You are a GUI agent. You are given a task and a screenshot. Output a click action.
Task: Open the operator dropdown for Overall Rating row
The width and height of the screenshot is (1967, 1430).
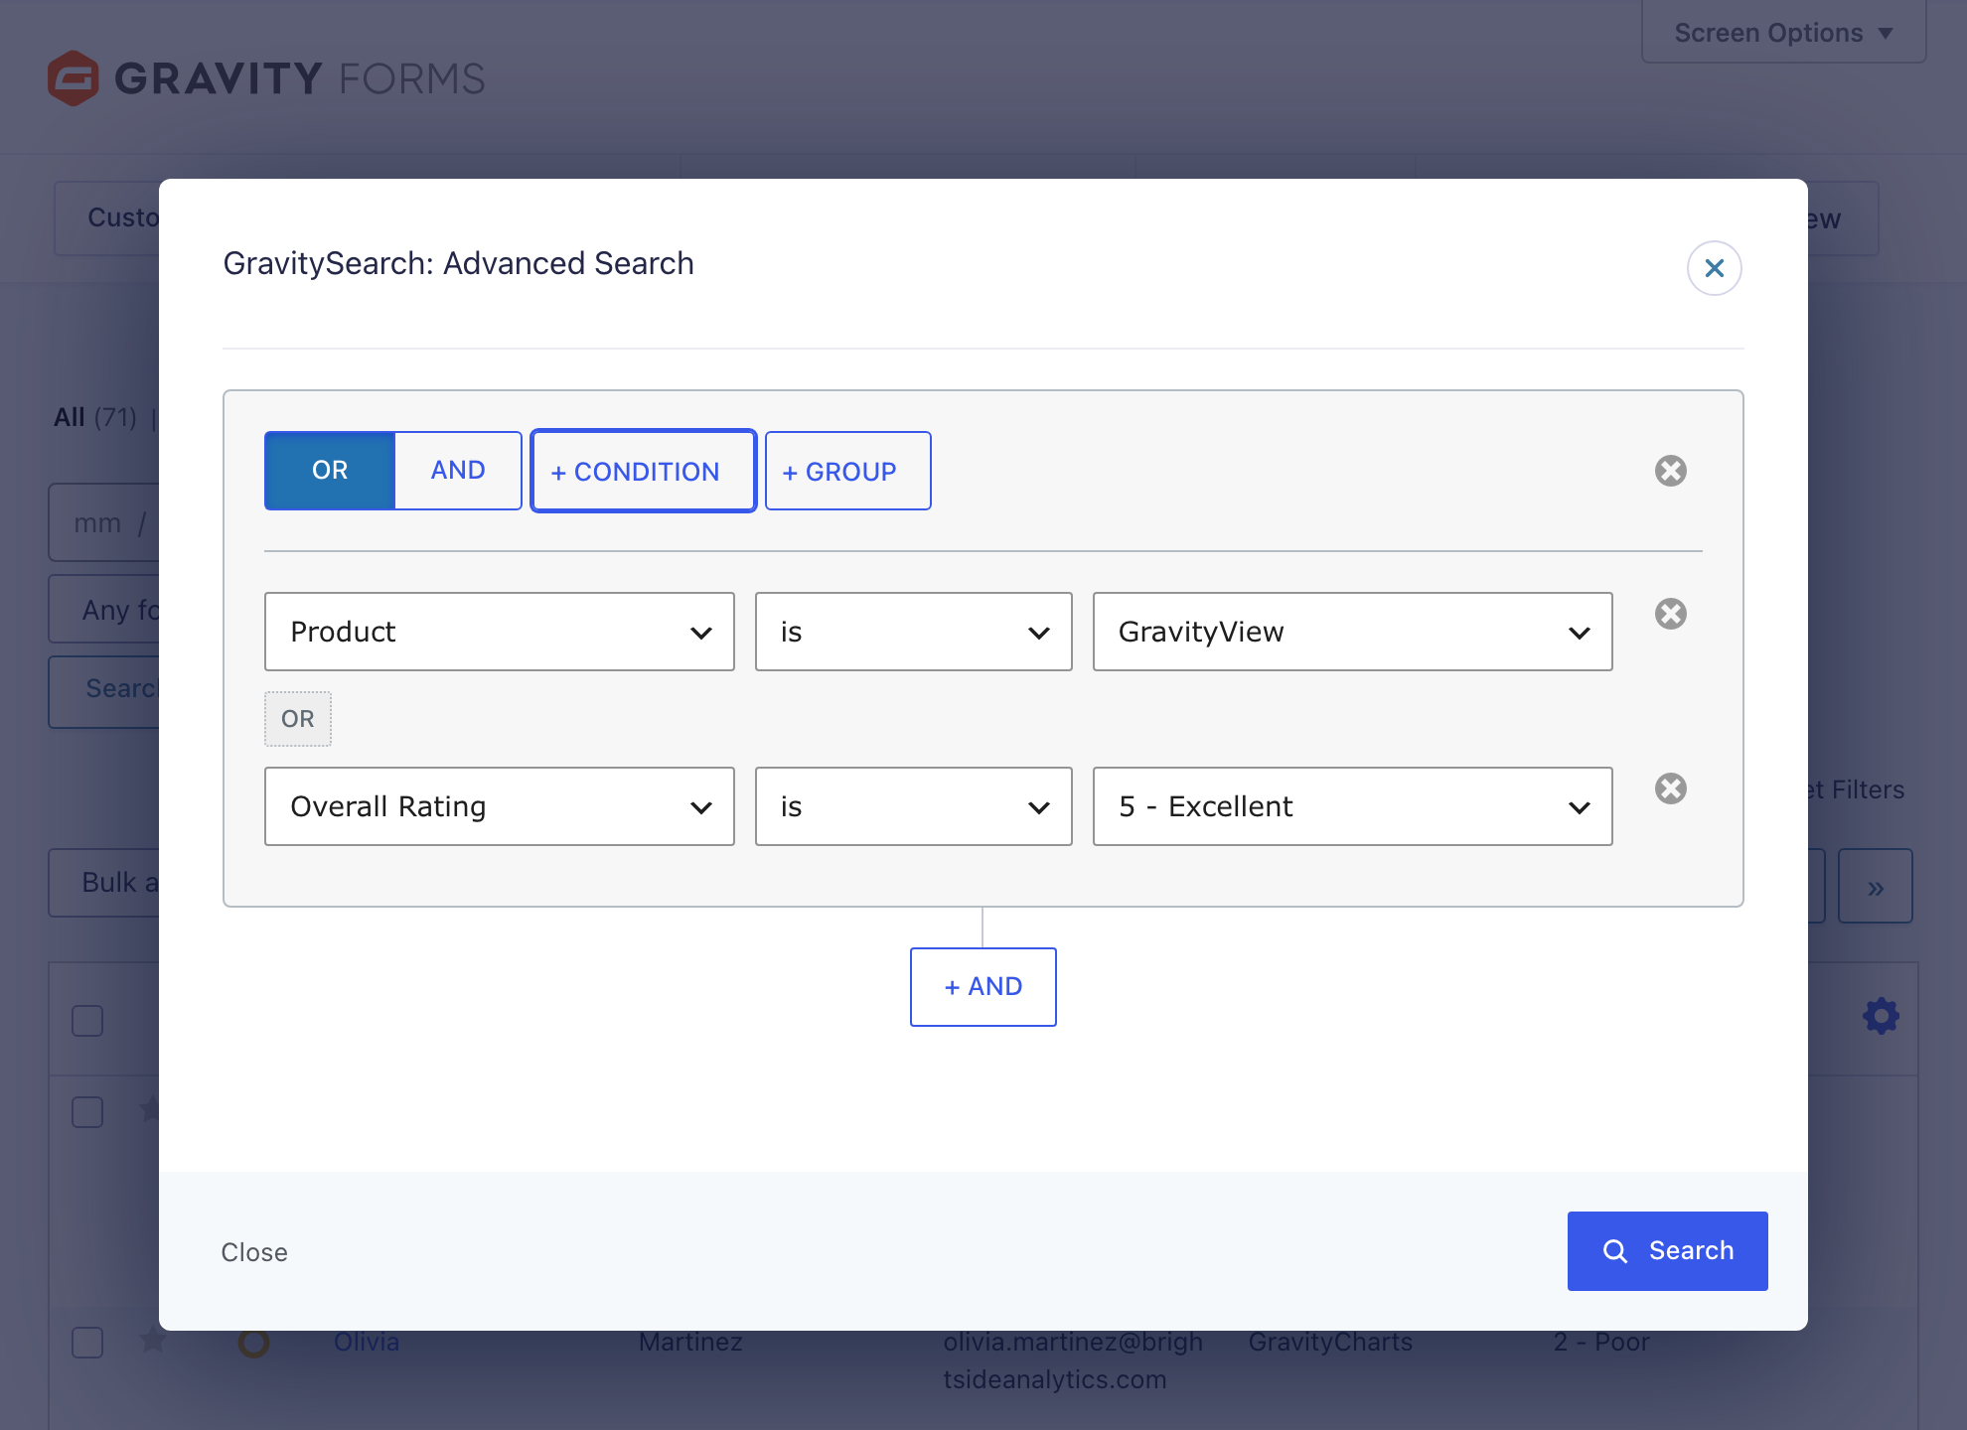click(x=914, y=806)
